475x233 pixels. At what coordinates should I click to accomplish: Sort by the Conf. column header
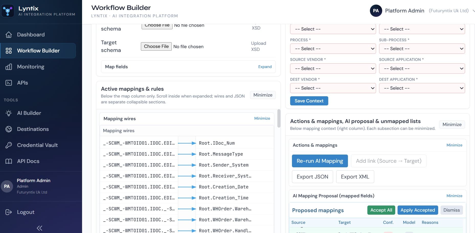[x=388, y=222]
